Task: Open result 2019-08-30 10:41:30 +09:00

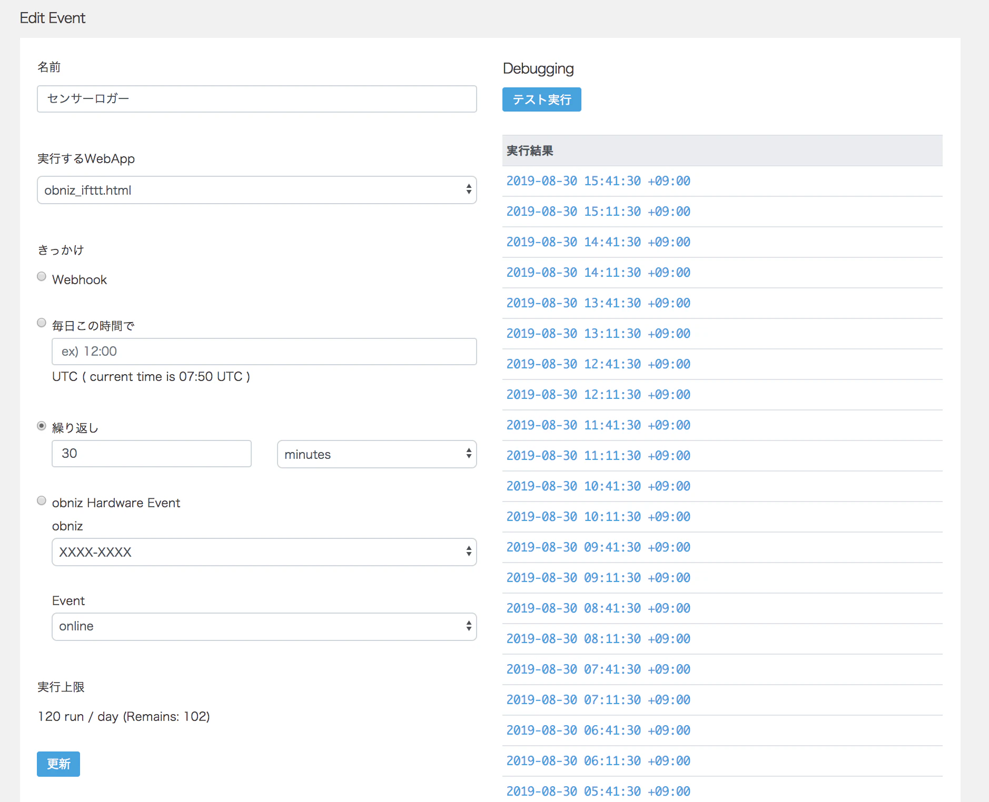Action: [x=598, y=486]
